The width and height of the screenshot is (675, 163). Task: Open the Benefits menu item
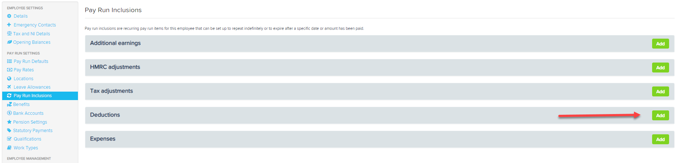pyautogui.click(x=21, y=104)
